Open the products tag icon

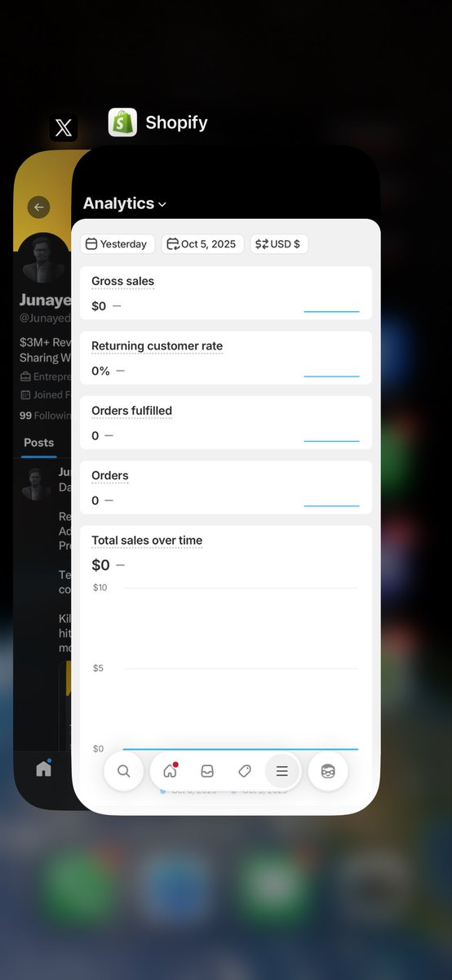pos(245,771)
